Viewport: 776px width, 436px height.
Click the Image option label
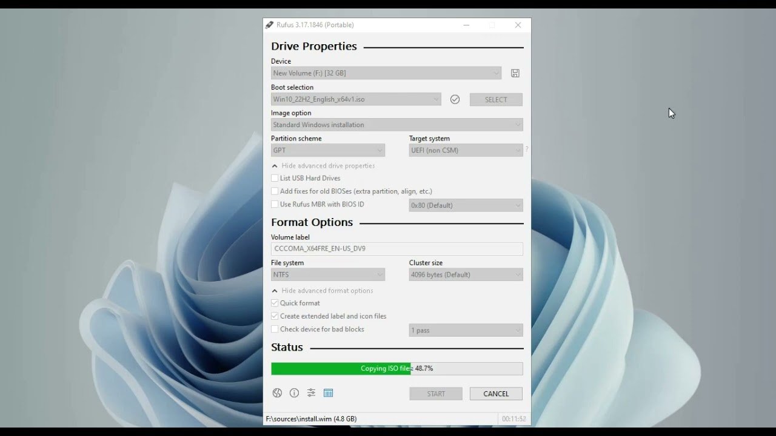[x=291, y=113]
